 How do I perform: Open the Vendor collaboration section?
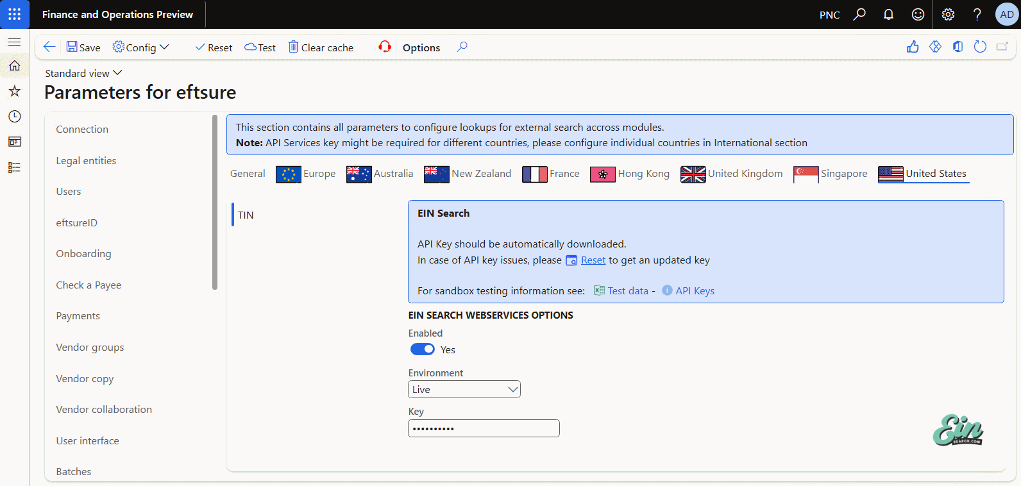(x=104, y=409)
